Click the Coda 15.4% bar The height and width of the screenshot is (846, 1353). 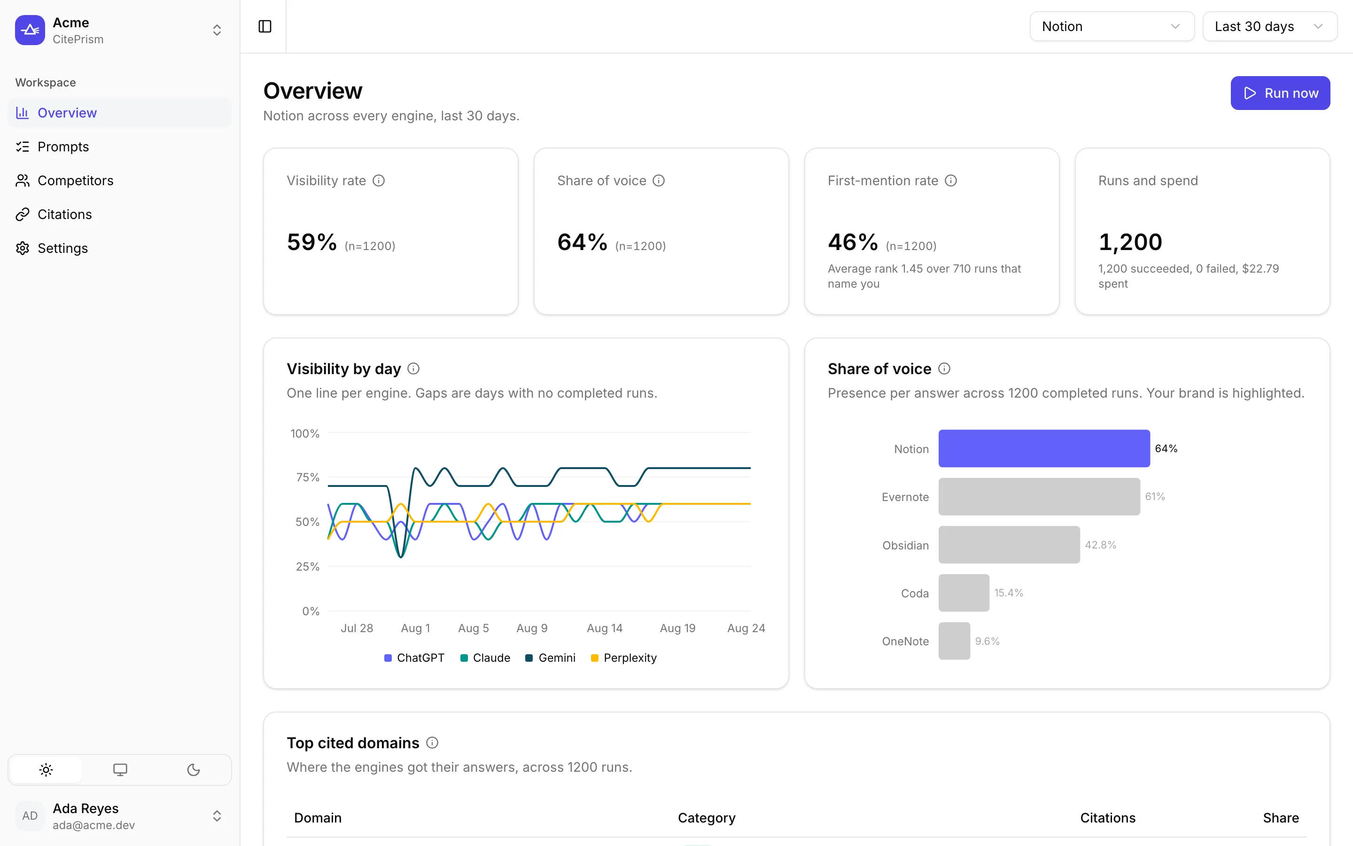pyautogui.click(x=964, y=593)
